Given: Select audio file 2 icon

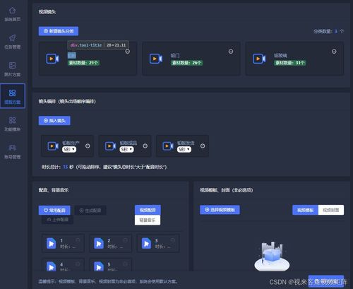Looking at the screenshot, I should pyautogui.click(x=99, y=243).
